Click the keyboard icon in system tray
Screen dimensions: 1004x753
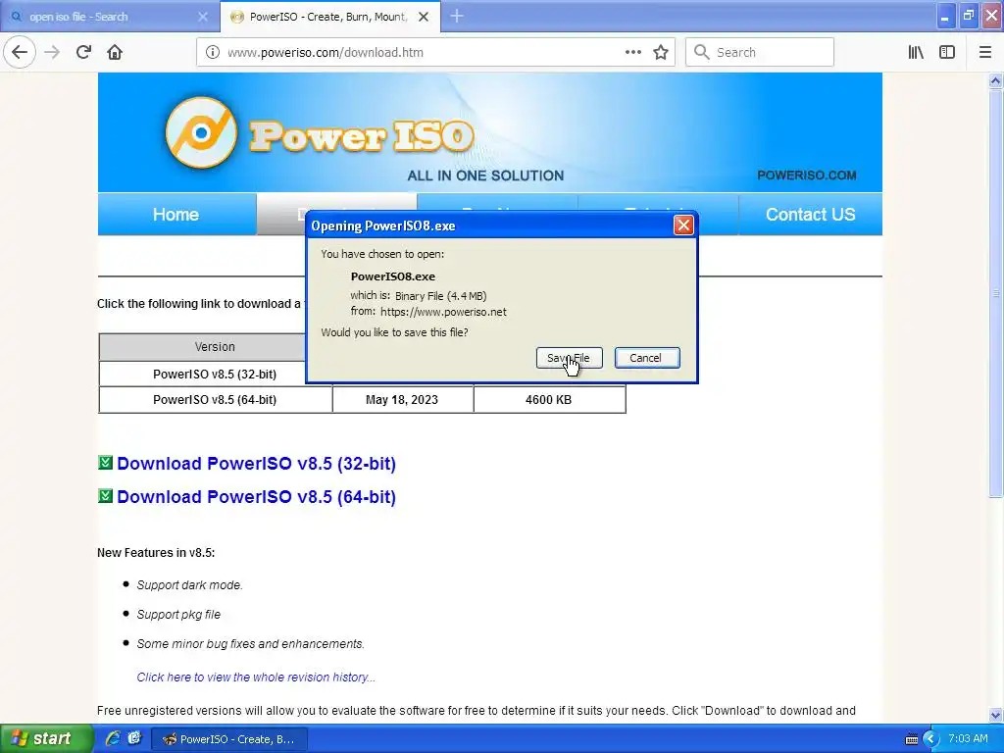pos(911,739)
